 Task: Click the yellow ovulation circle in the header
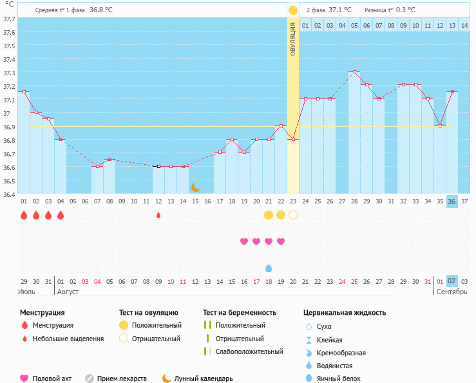point(293,10)
